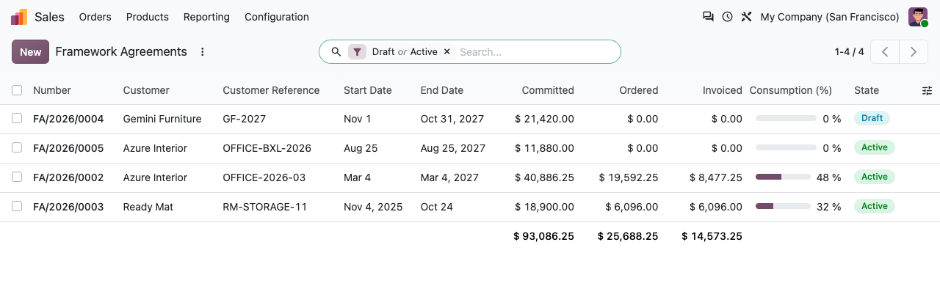Sort by the Customer Reference column header
940x308 pixels.
click(x=271, y=90)
